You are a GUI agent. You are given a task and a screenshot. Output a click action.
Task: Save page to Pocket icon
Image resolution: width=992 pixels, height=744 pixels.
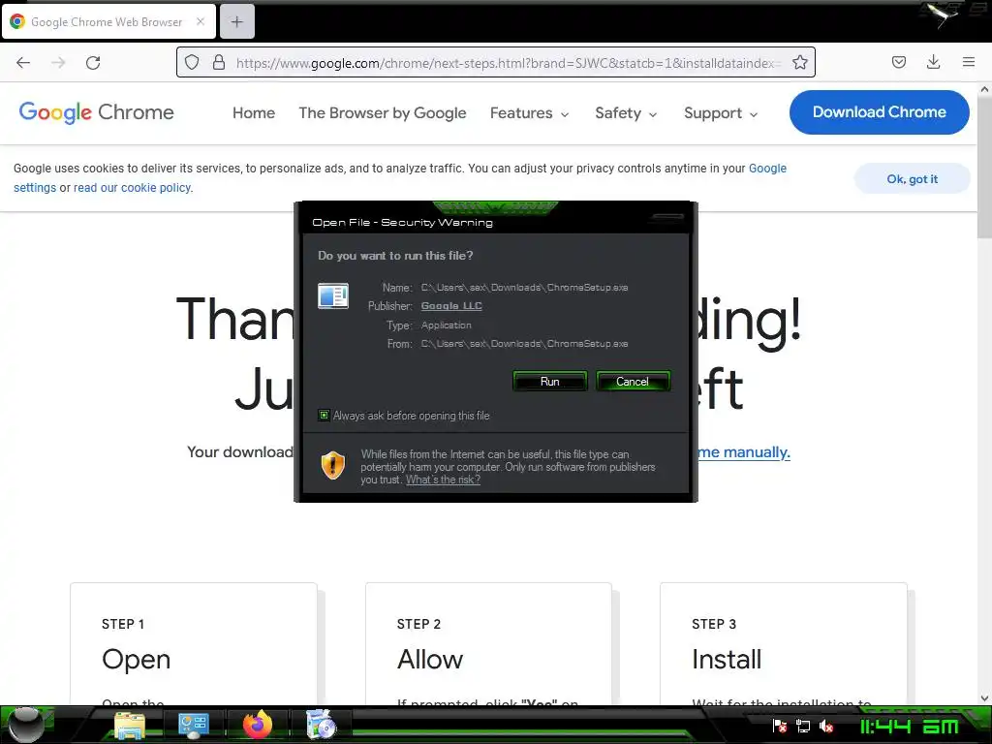pyautogui.click(x=898, y=62)
